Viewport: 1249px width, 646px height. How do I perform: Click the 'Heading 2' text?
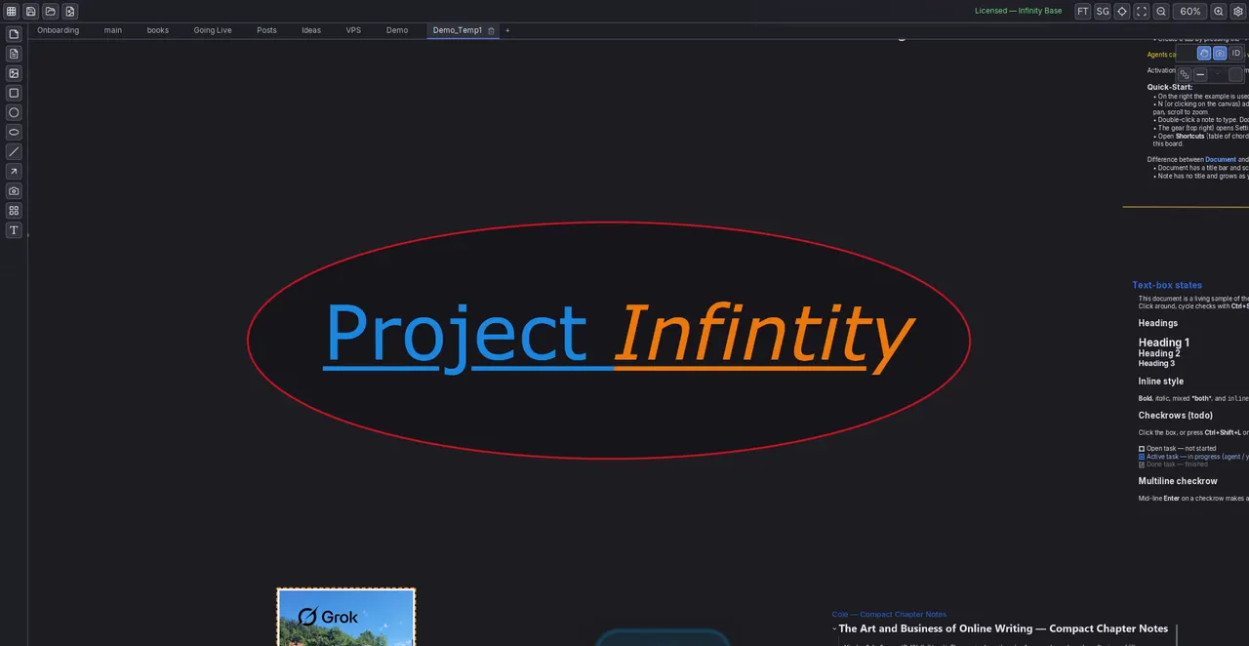[1159, 353]
